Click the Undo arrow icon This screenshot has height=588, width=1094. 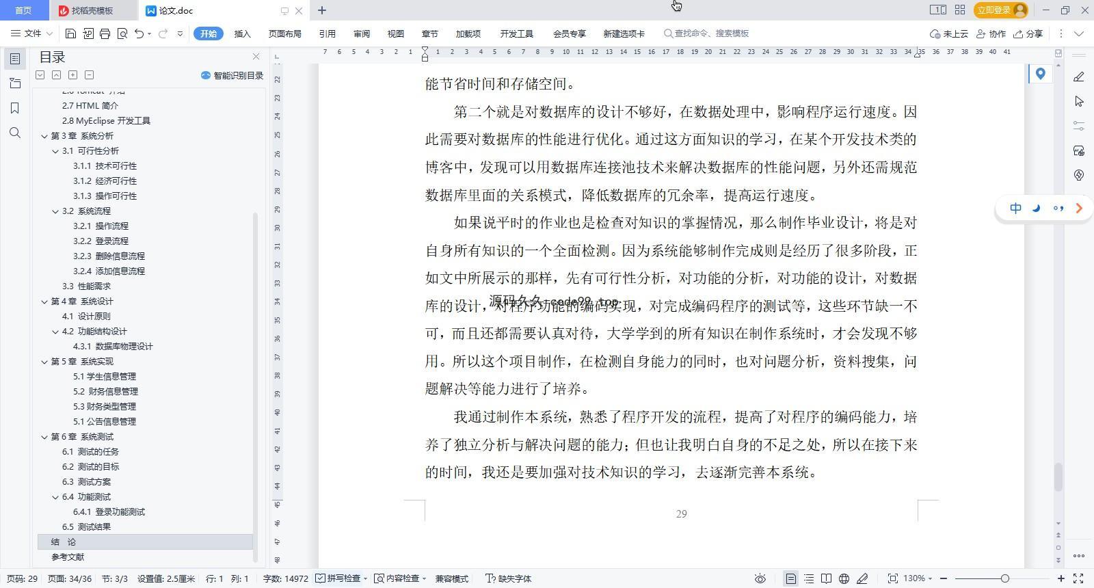(x=139, y=34)
